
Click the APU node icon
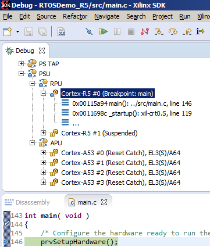pos(43,142)
